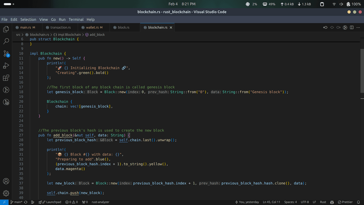Open the Source Control panel with 2 pending changes
Image resolution: width=364 pixels, height=205 pixels.
[x=6, y=53]
